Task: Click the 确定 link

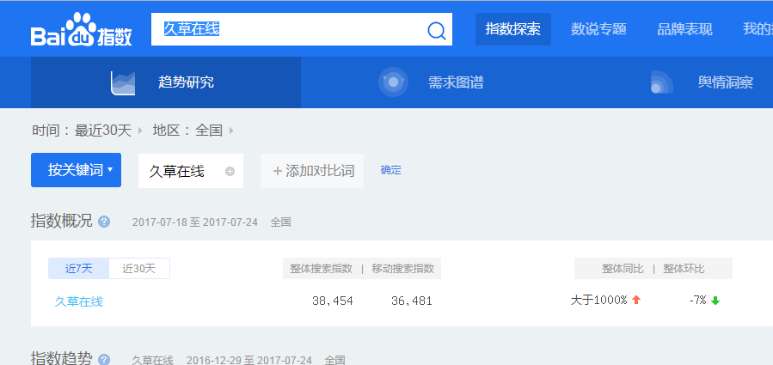Action: click(x=391, y=170)
